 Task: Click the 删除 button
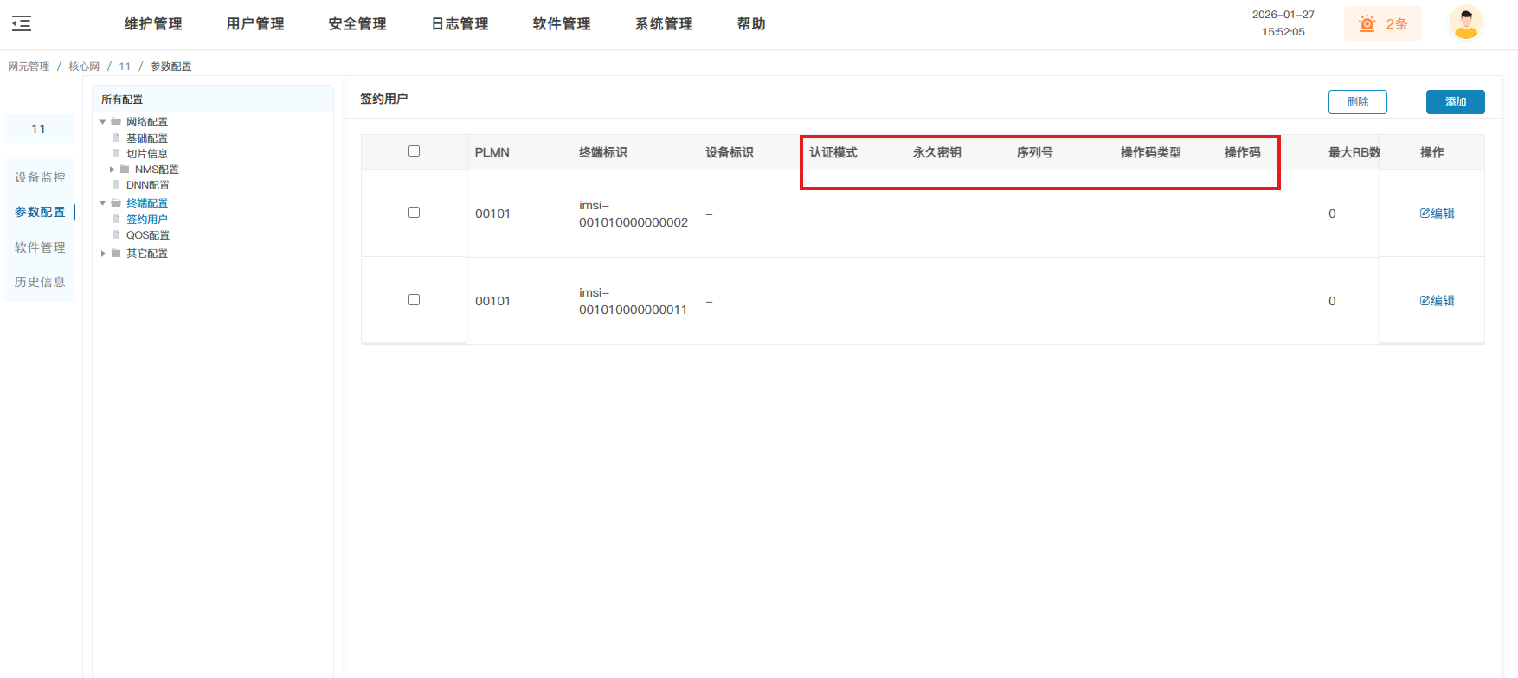point(1357,102)
